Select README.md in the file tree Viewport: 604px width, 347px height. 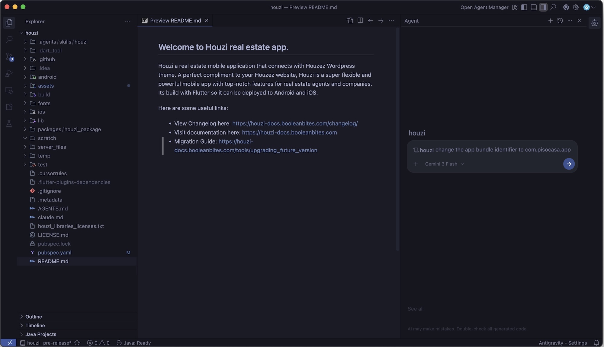coord(77,261)
